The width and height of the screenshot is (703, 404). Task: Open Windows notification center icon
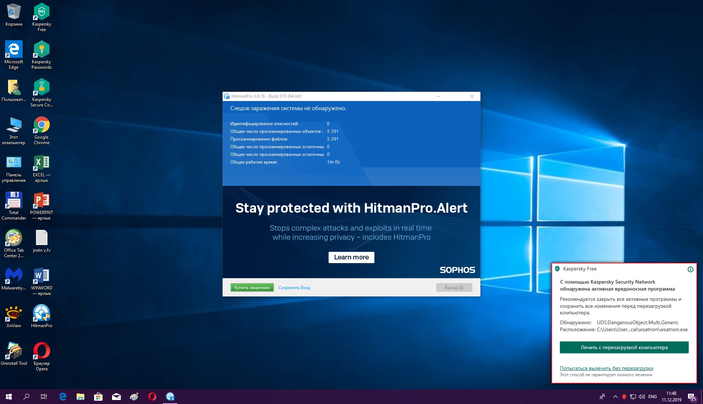point(692,397)
